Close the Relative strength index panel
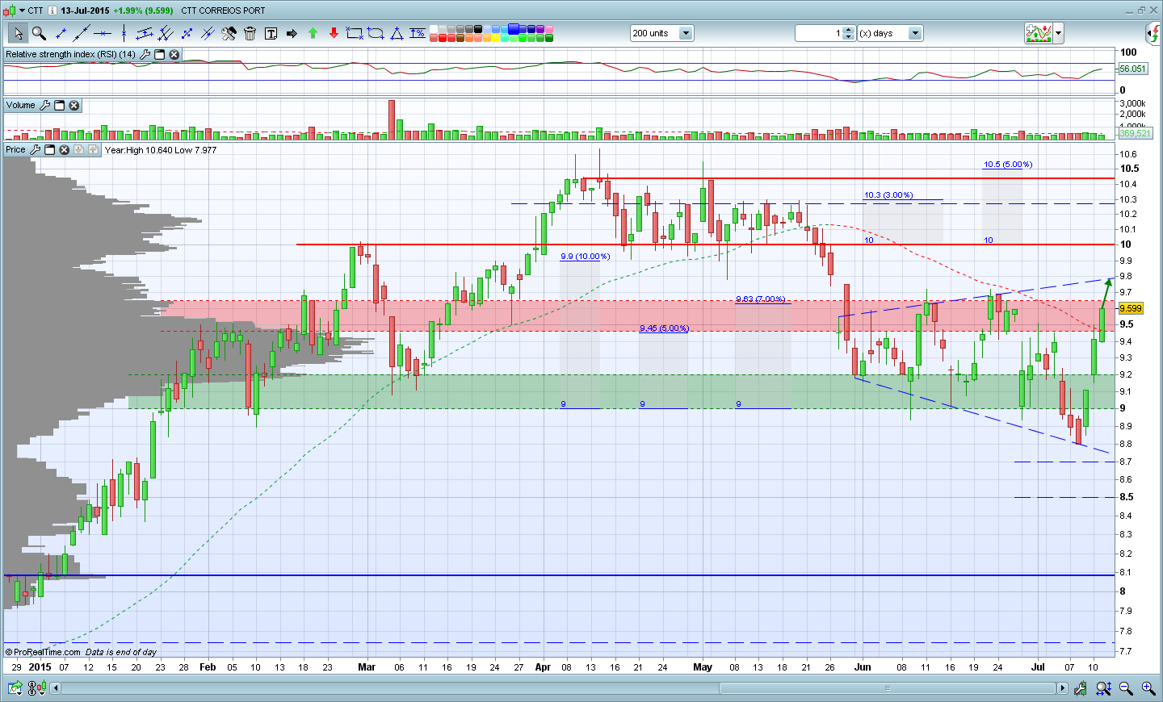 [174, 55]
